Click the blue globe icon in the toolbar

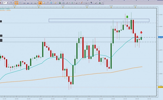tap(51, 3)
